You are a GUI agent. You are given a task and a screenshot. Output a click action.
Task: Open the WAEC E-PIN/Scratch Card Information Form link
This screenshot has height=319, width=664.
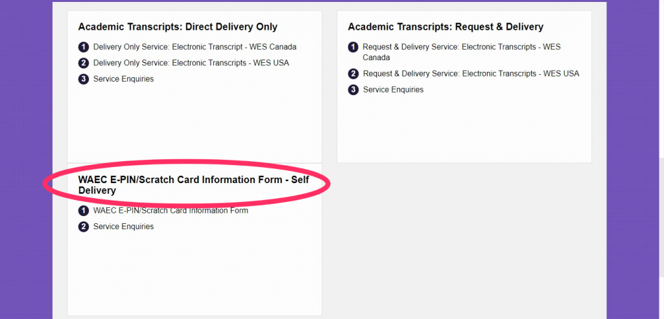[x=171, y=211]
